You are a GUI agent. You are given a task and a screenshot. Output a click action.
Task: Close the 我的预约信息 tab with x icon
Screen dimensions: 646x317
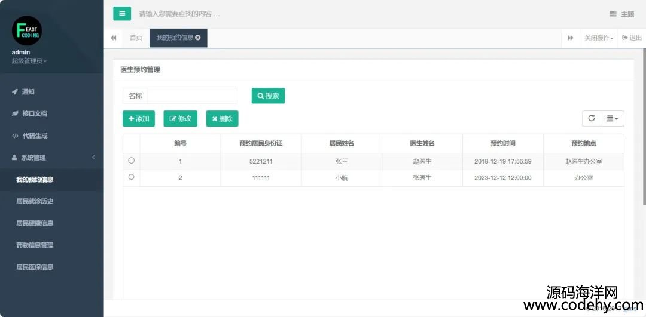198,38
